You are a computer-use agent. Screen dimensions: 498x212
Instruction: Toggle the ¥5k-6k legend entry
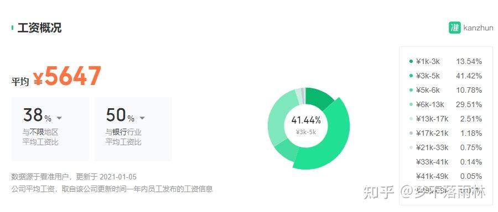coord(445,91)
